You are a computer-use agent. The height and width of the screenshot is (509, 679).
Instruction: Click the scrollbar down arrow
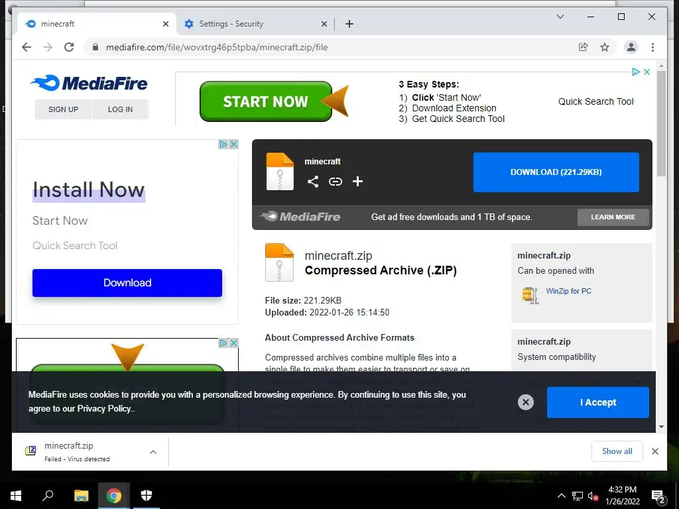(661, 427)
